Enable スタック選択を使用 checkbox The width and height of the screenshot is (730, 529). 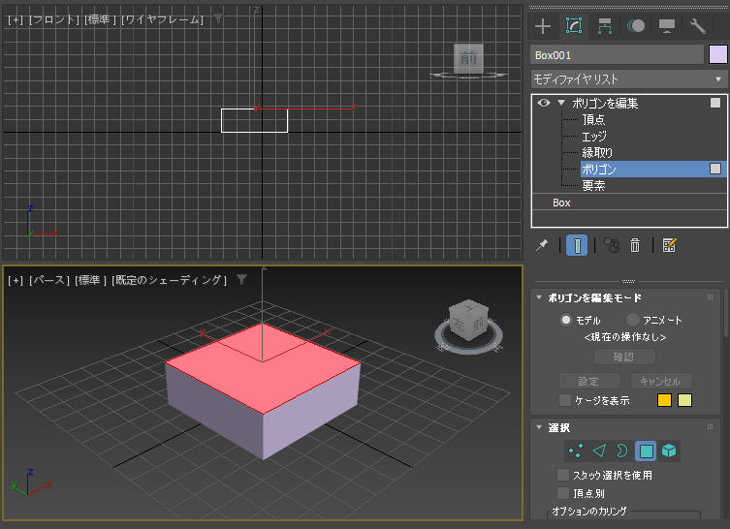click(563, 475)
